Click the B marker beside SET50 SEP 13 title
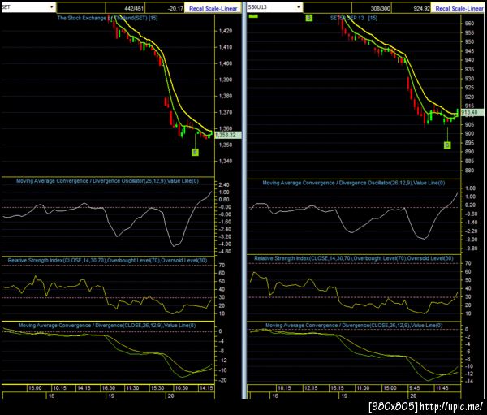487x415 pixels. [308, 18]
